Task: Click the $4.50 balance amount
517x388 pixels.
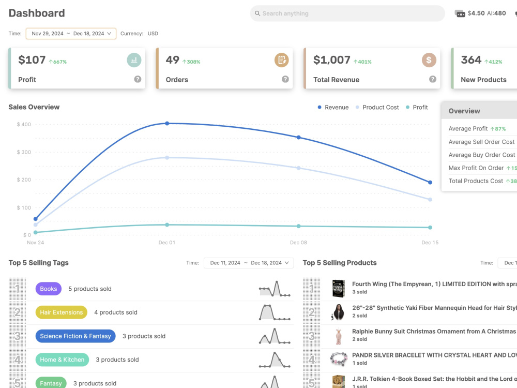Action: click(476, 13)
